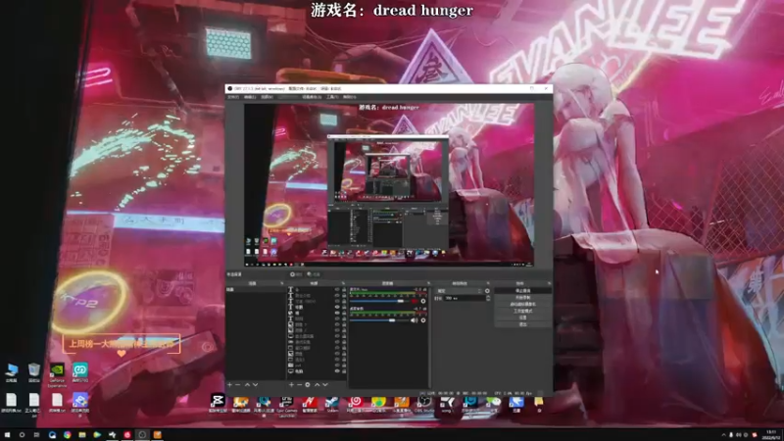Viewport: 784px width, 441px height.
Task: Toggle visibility of the jx4 source
Action: click(x=337, y=366)
